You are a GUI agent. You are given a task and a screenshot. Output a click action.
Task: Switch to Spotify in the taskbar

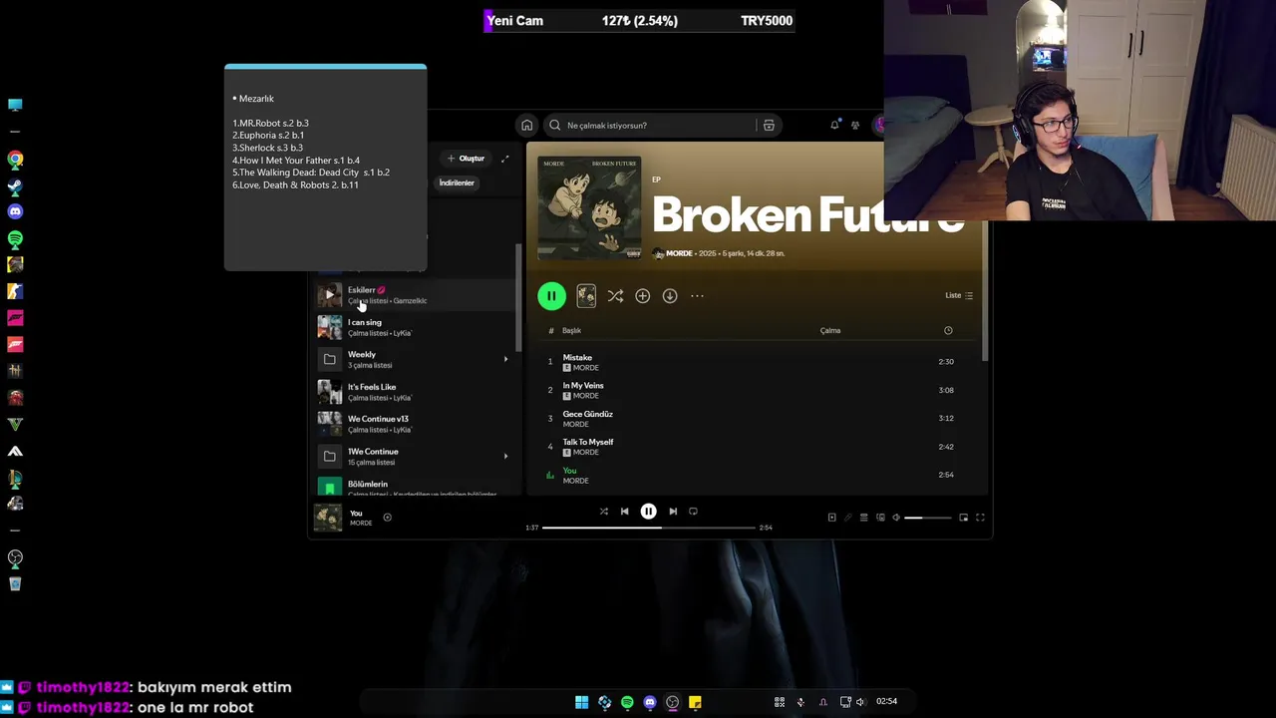click(627, 702)
